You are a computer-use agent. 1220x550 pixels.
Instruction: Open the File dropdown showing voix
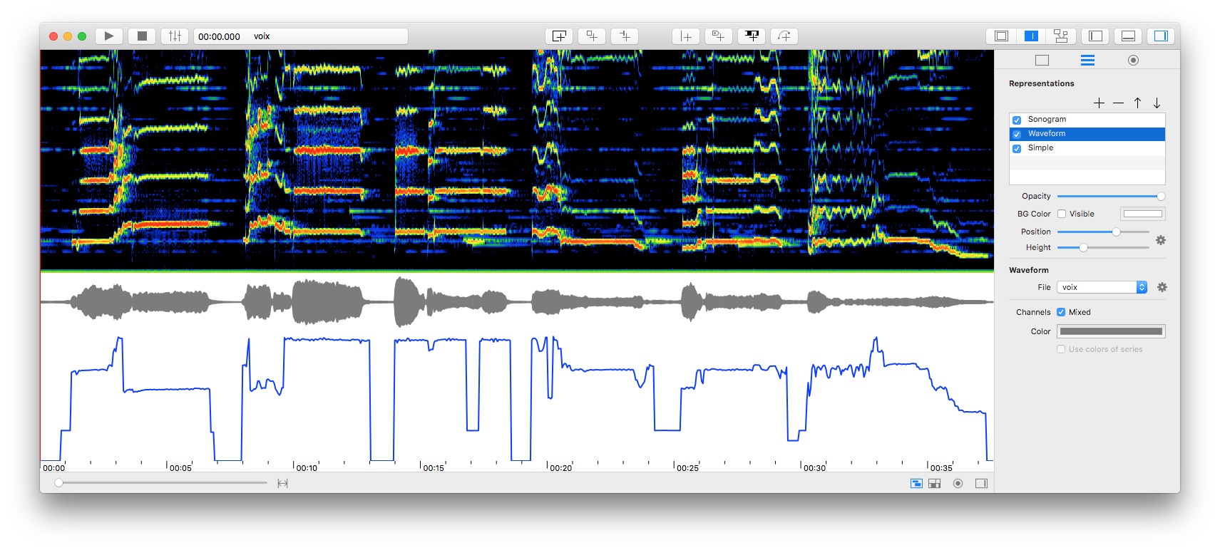pos(1102,287)
